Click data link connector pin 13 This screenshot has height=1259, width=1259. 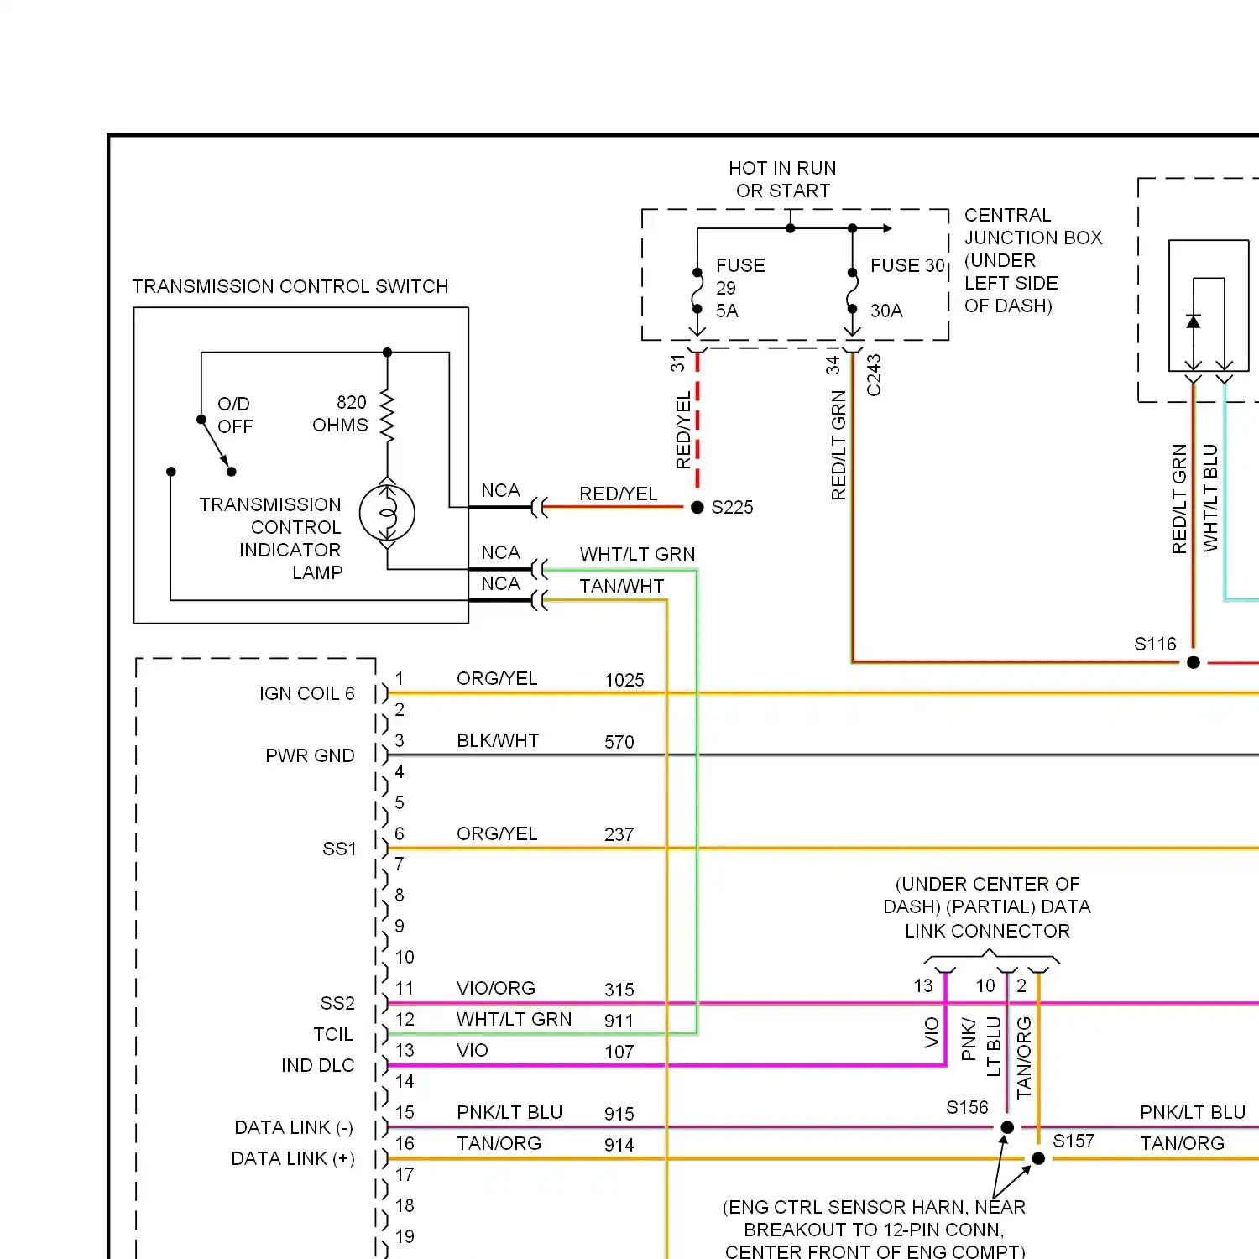(923, 985)
